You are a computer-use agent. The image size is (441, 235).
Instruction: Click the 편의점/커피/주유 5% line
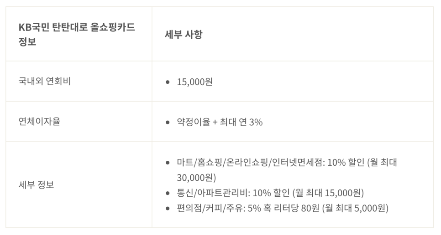pyautogui.click(x=283, y=208)
